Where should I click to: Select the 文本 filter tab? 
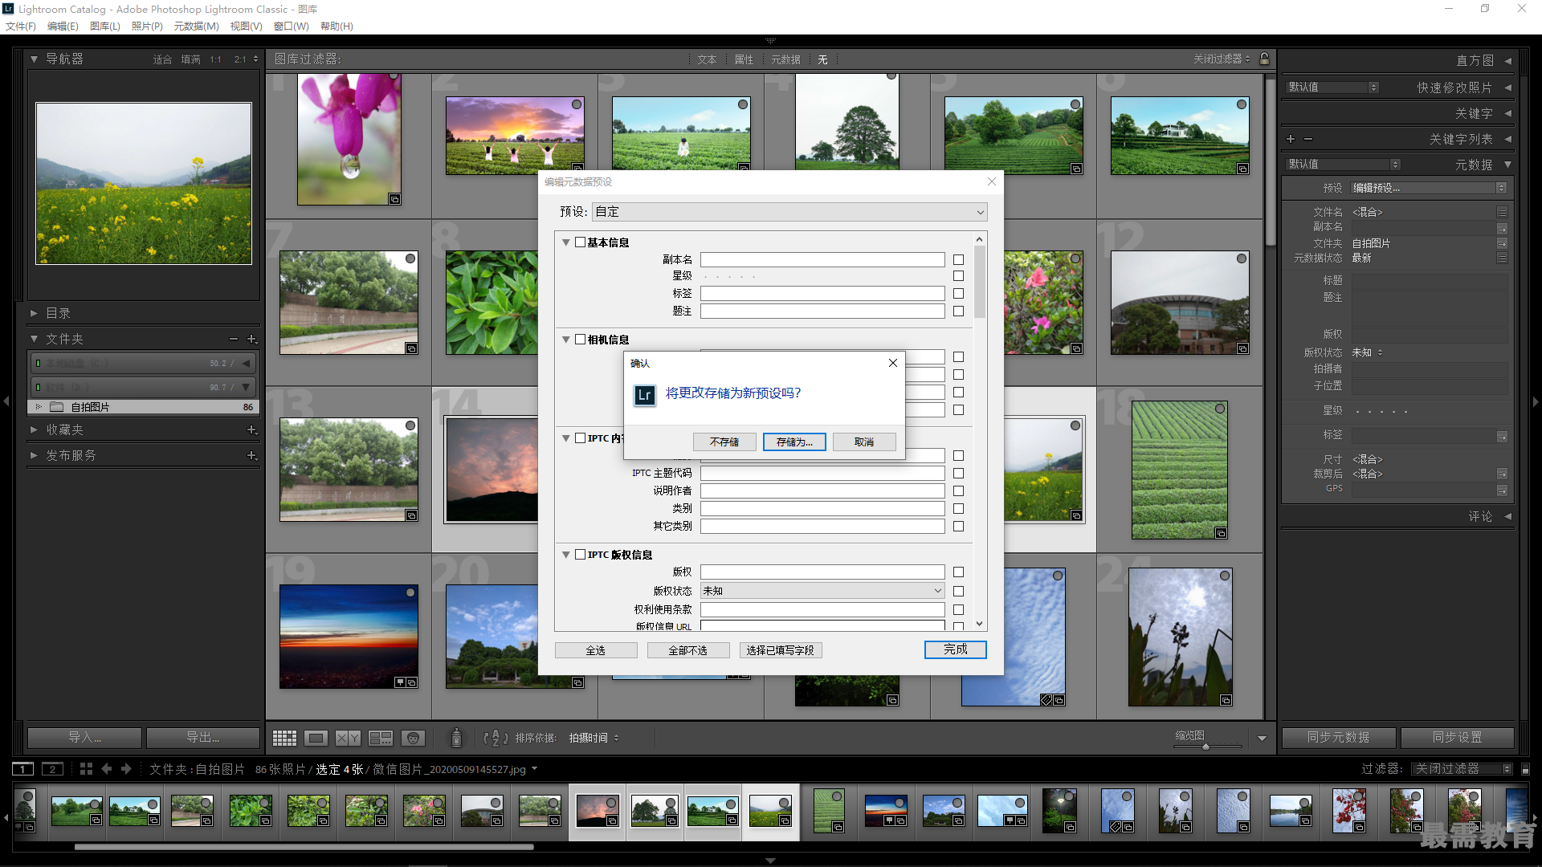point(707,59)
